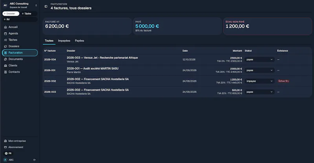This screenshot has height=163, width=314.
Task: Click the Agenda calendar icon
Action: click(5, 34)
